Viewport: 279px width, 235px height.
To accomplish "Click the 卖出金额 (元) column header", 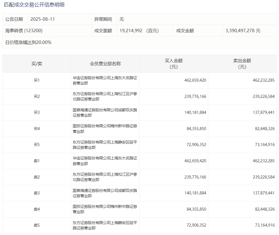I will [x=242, y=64].
